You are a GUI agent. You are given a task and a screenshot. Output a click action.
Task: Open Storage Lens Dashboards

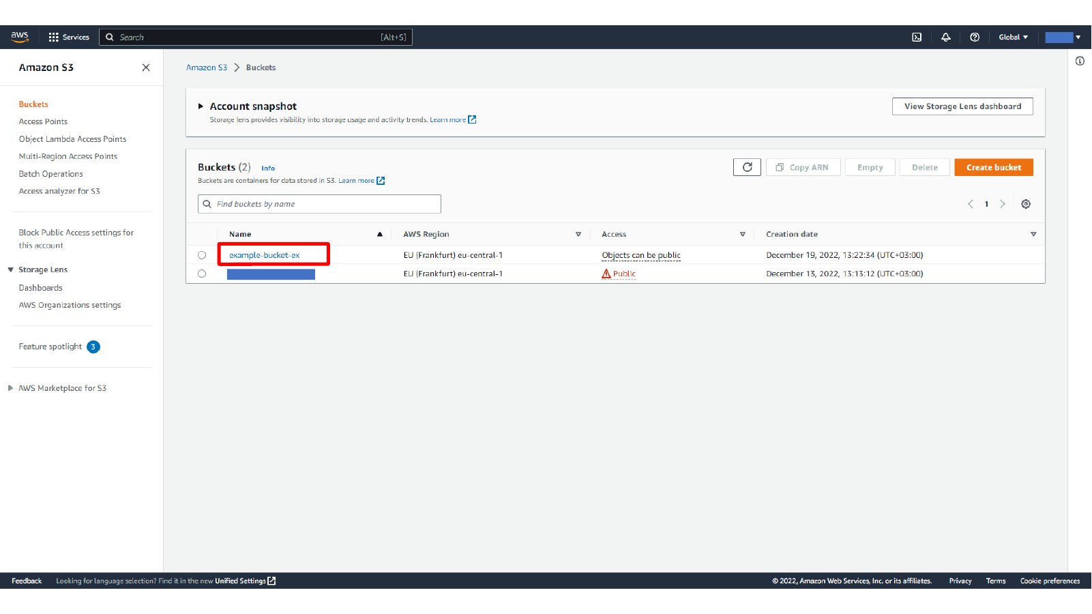[x=41, y=288]
